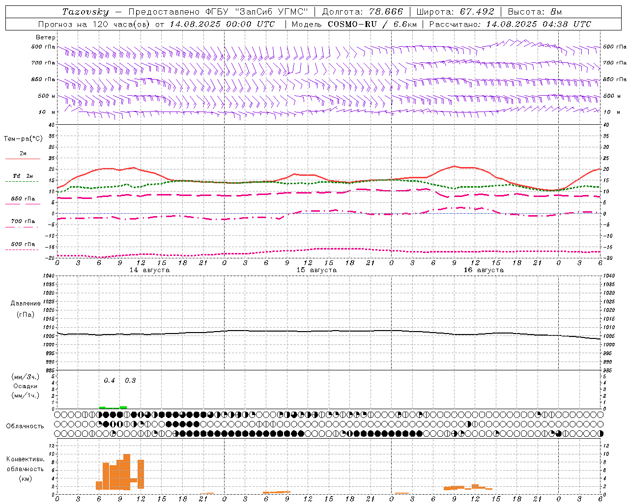Click the 15 августа date label
The width and height of the screenshot is (629, 503).
316,270
